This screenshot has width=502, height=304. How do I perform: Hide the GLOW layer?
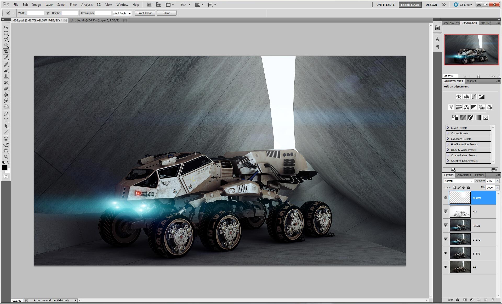click(446, 198)
